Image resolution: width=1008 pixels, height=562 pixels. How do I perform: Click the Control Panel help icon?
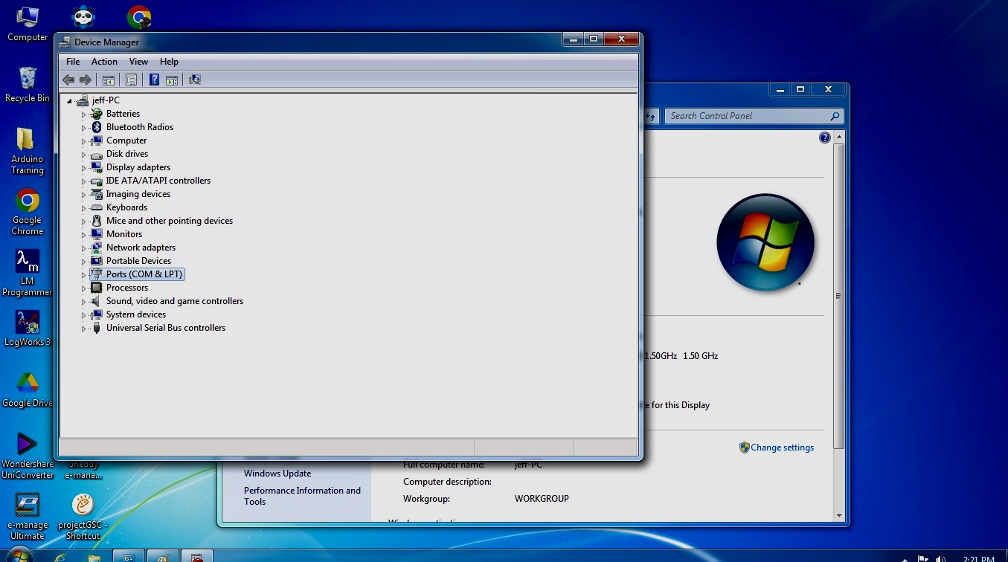[x=824, y=138]
